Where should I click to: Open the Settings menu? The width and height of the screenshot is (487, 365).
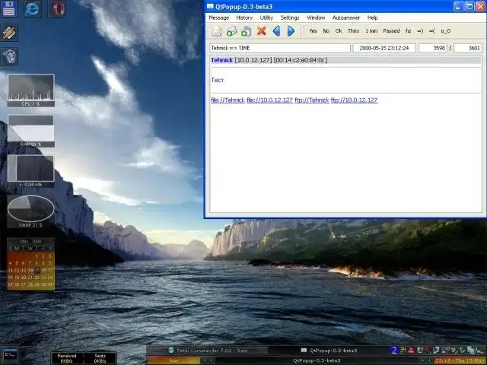click(289, 17)
